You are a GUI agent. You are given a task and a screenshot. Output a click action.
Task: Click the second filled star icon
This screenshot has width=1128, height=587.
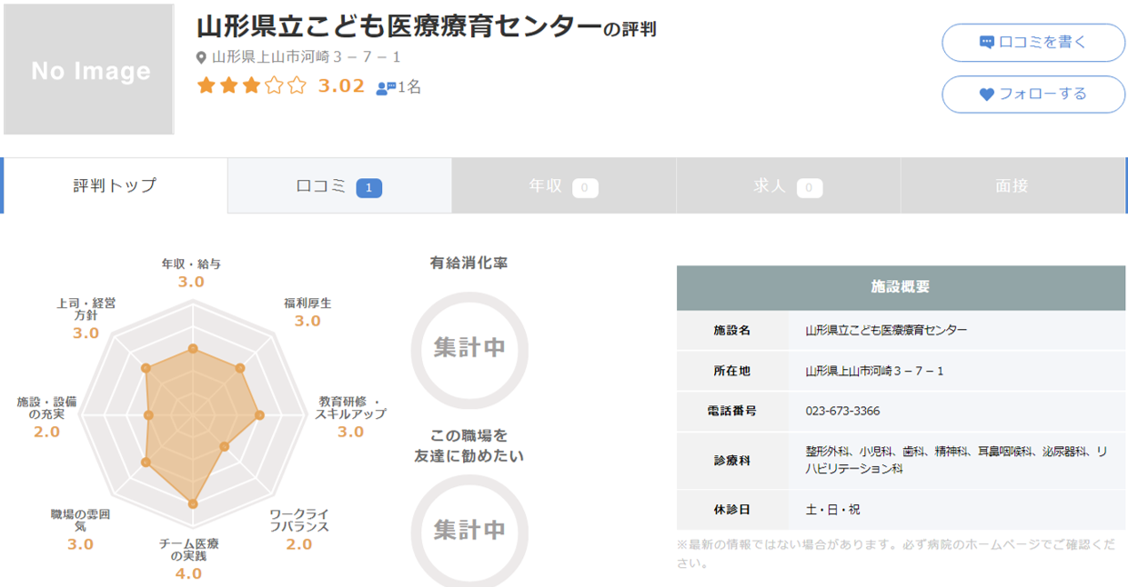[227, 85]
